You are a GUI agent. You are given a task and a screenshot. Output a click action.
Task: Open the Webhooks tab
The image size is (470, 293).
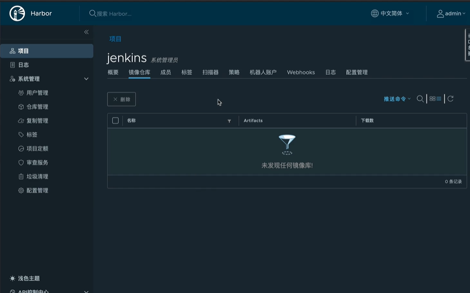pyautogui.click(x=301, y=72)
